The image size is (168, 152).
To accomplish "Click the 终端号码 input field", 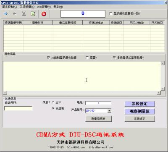I will pos(18,108).
